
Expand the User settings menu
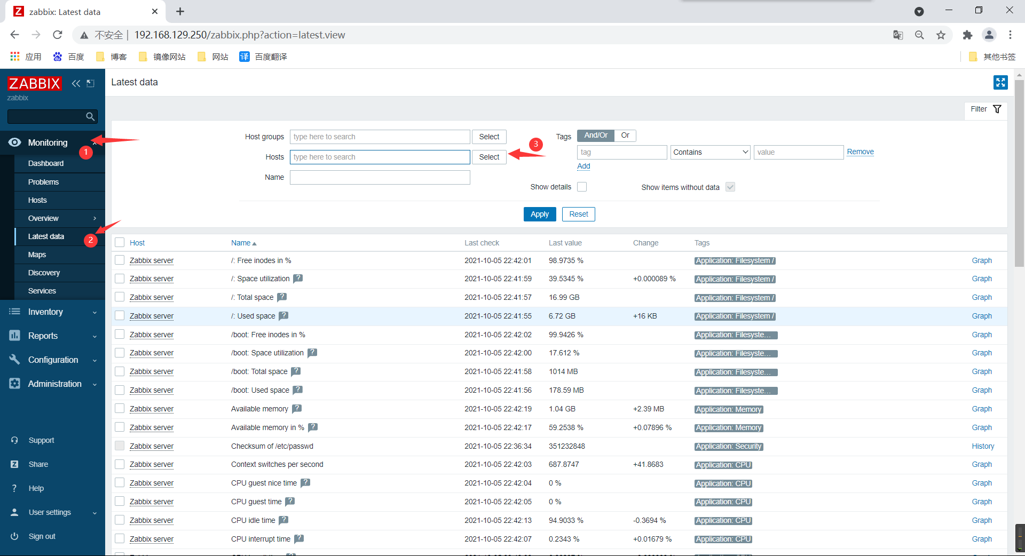[52, 512]
